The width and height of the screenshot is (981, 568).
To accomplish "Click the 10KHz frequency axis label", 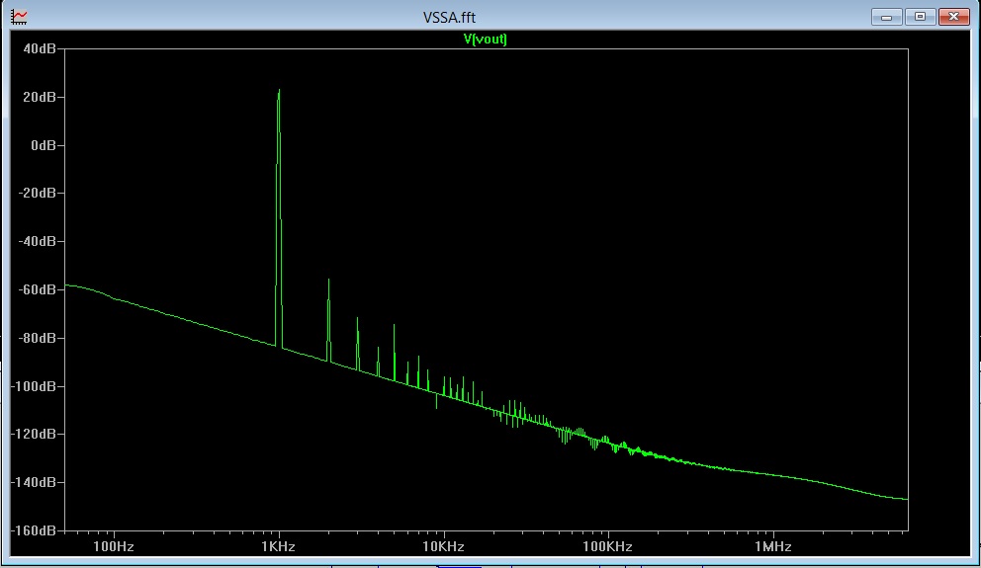I will (x=443, y=546).
